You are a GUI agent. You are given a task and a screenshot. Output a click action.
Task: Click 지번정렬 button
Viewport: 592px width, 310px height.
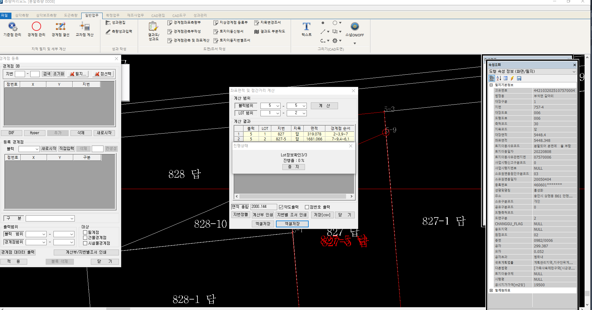[x=240, y=215]
